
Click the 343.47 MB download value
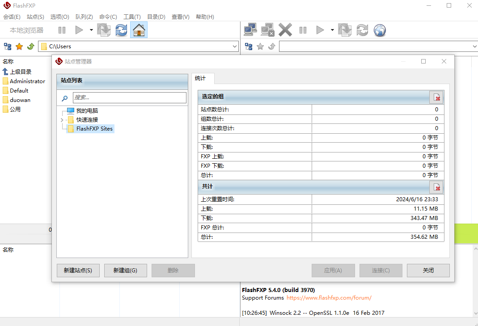coord(424,218)
